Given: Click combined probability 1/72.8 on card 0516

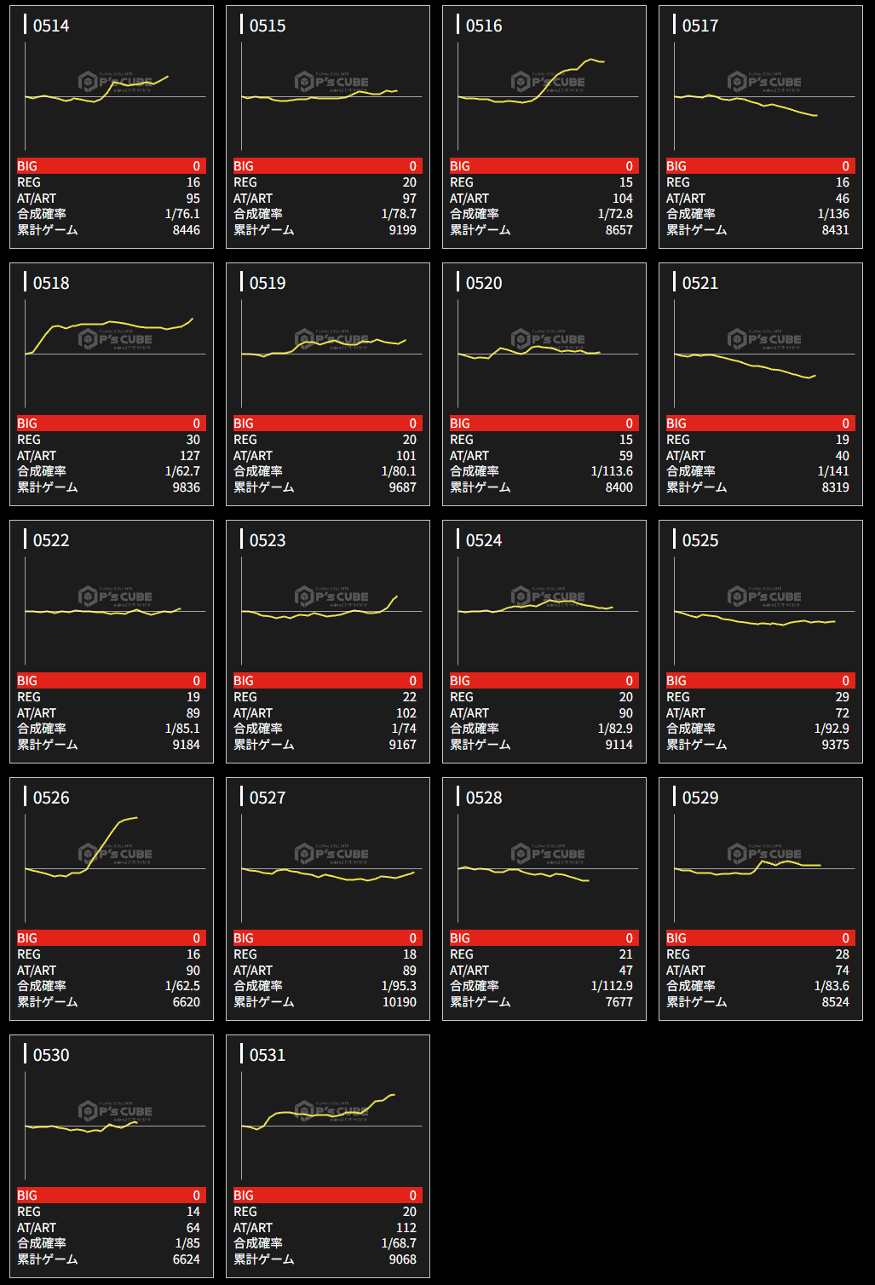Looking at the screenshot, I should 615,214.
